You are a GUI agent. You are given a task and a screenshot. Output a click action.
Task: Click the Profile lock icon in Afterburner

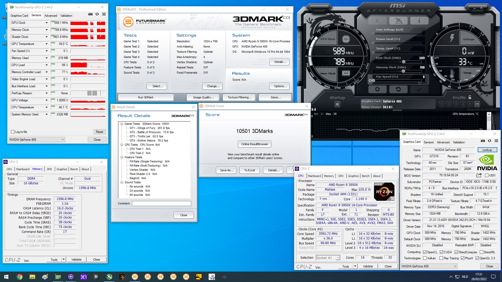point(470,97)
